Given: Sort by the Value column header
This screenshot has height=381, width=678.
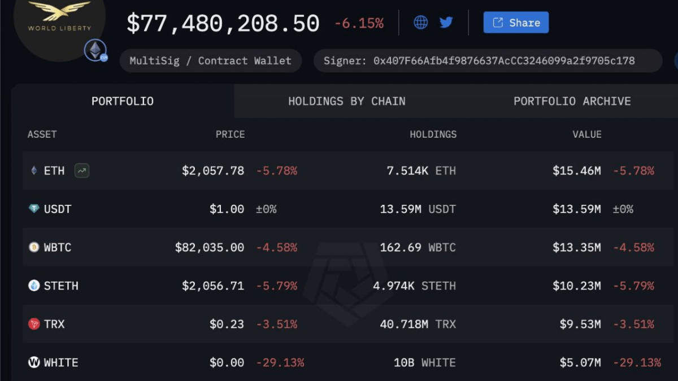Looking at the screenshot, I should 586,134.
